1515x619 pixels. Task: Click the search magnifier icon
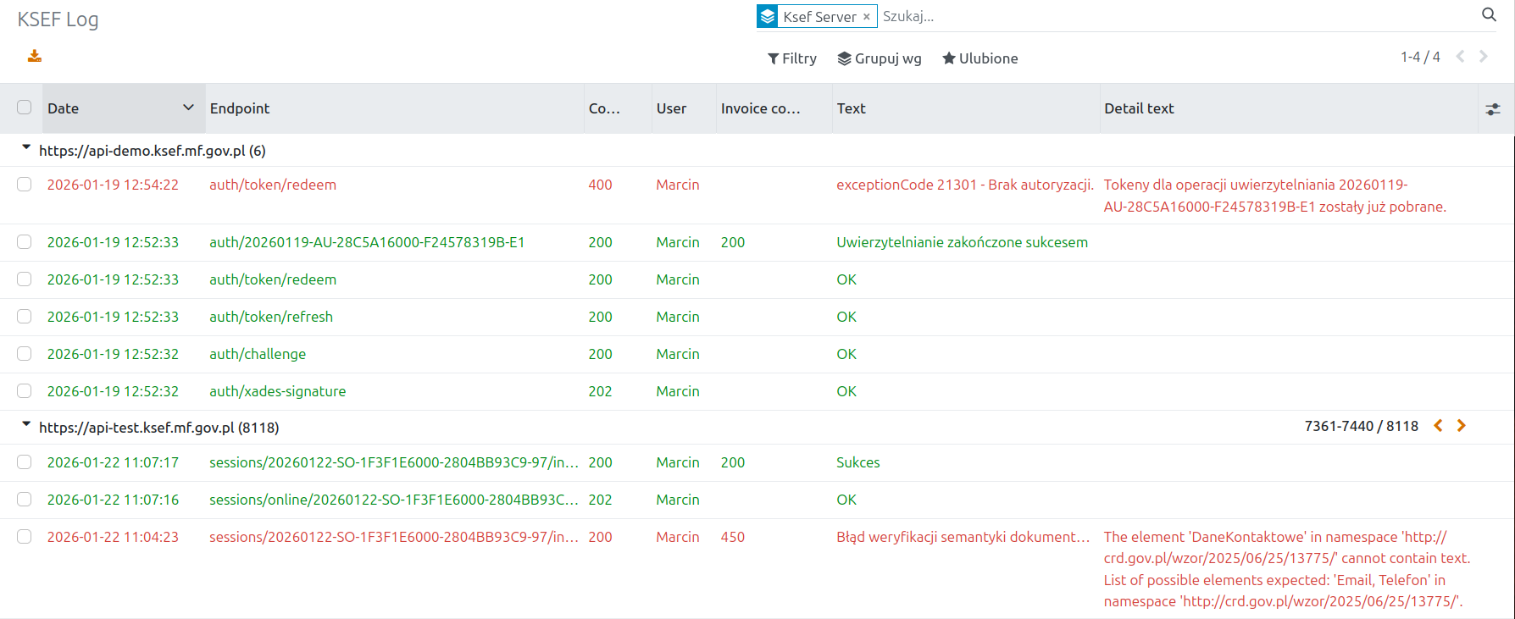(x=1488, y=15)
